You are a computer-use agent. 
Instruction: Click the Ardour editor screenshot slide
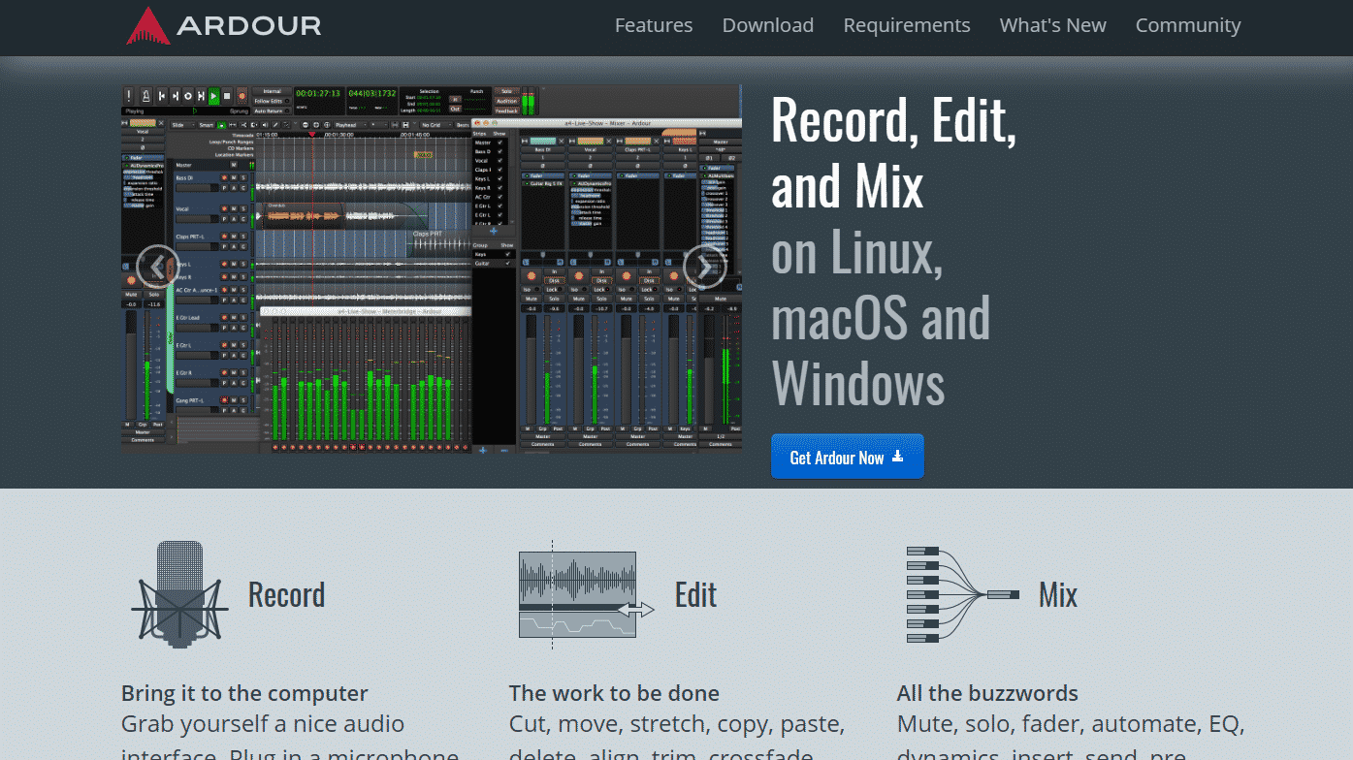[432, 269]
